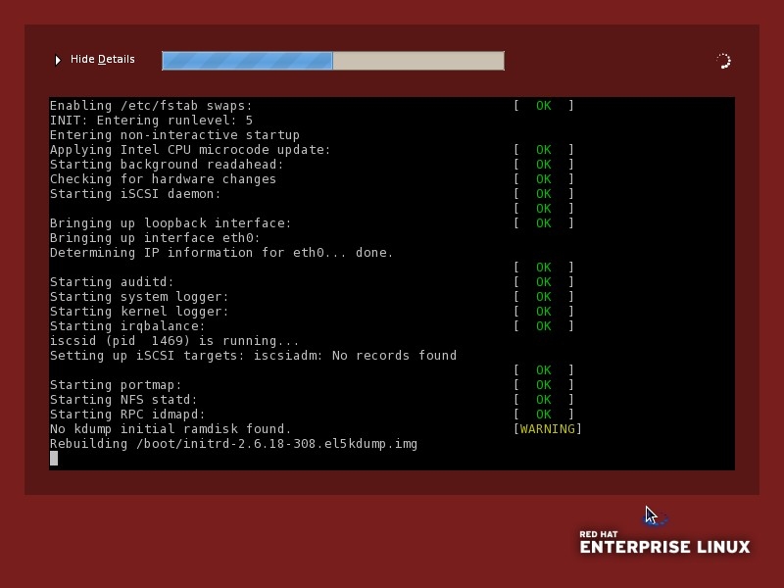Select "Setting up iSCSI targets" line
This screenshot has width=784, height=588.
coord(253,356)
